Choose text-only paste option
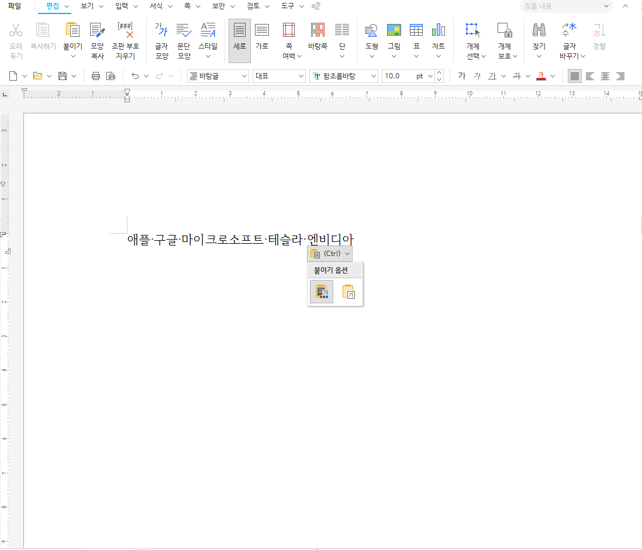This screenshot has height=550, width=642. (x=348, y=292)
